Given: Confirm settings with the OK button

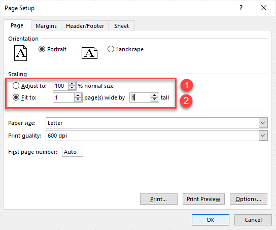Looking at the screenshot, I should point(211,220).
